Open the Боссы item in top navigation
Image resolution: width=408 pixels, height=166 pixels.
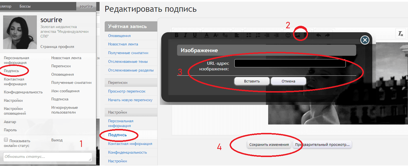(x=25, y=6)
